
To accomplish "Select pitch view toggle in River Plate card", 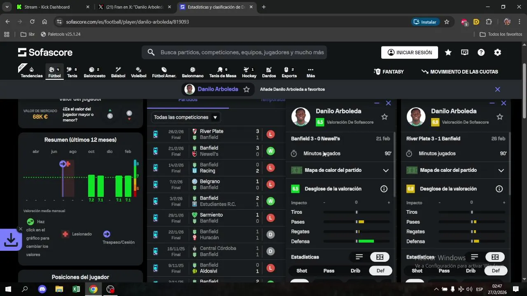I will tap(495, 257).
